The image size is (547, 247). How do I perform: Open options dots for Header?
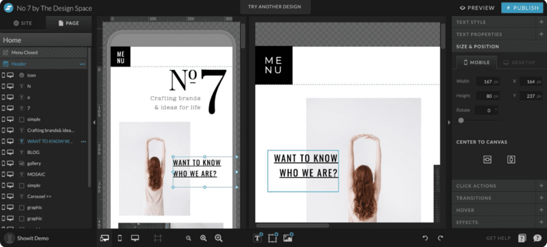click(83, 64)
